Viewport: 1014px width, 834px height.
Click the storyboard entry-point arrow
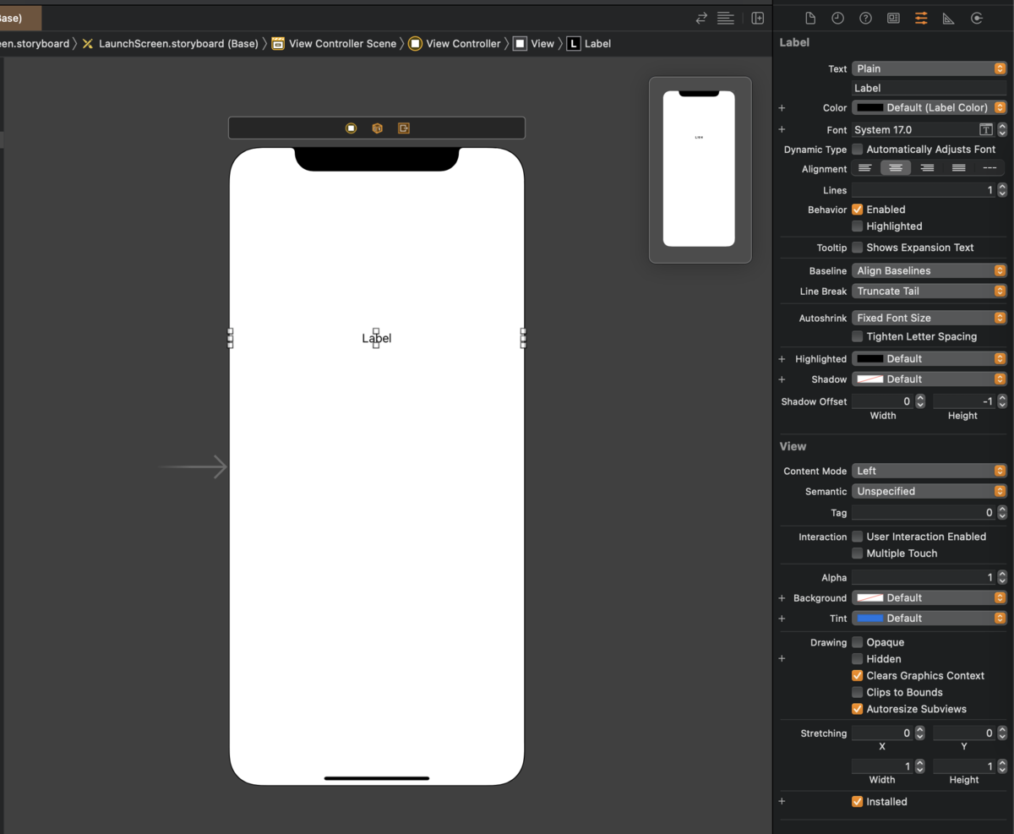pos(193,466)
